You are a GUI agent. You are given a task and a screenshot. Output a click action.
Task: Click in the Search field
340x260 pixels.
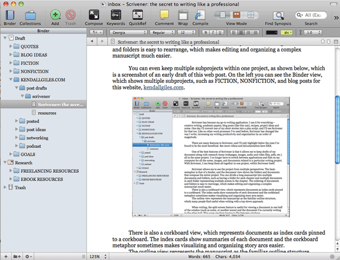point(311,15)
